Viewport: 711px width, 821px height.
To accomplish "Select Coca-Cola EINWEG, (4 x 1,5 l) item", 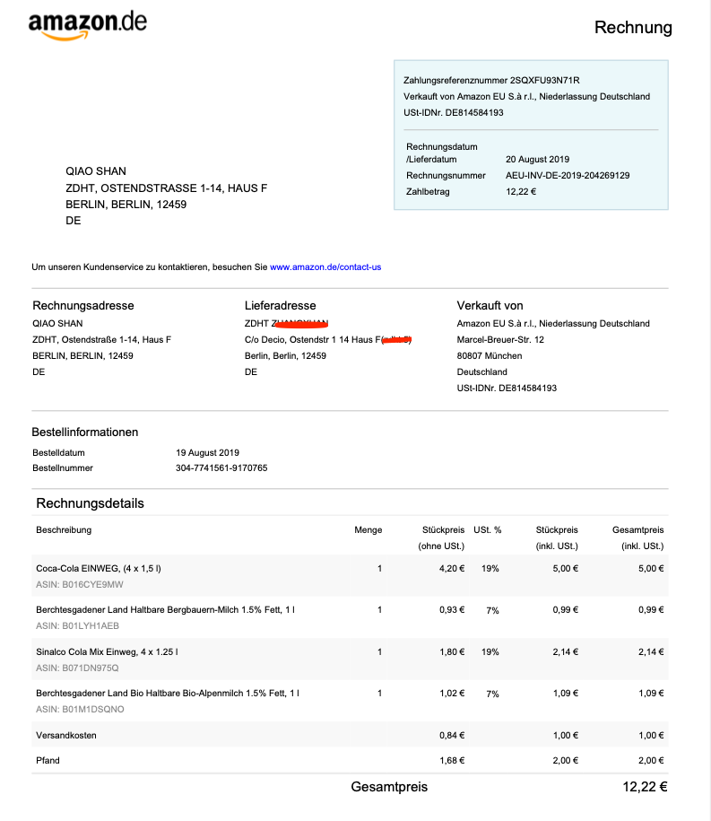I will 99,569.
